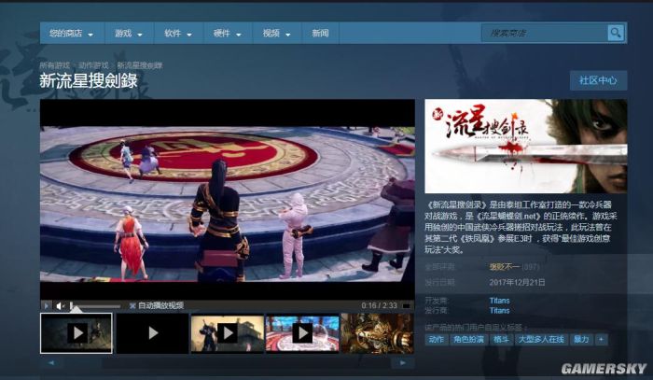Click the 2017年12月21日 release date text
Image resolution: width=653 pixels, height=380 pixels.
(517, 283)
